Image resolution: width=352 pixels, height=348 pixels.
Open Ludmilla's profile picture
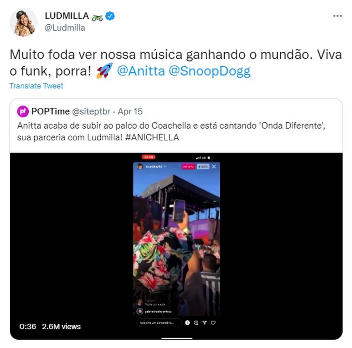coord(24,22)
